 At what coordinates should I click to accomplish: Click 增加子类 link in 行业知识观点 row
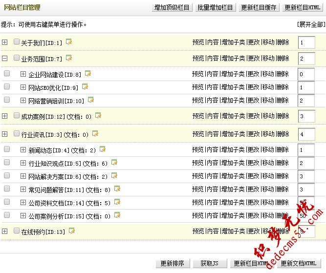(x=233, y=163)
